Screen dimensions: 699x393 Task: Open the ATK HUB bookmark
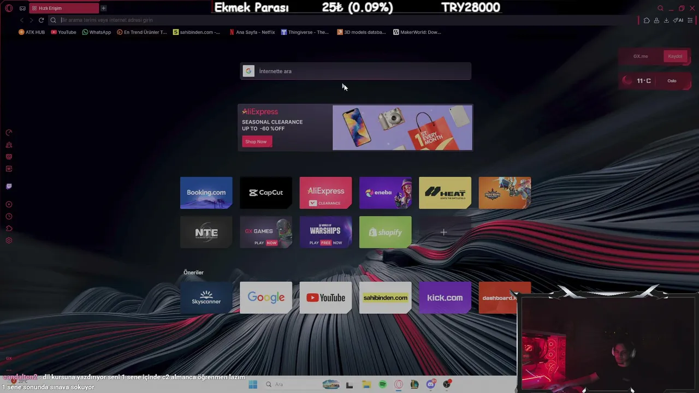pyautogui.click(x=32, y=32)
